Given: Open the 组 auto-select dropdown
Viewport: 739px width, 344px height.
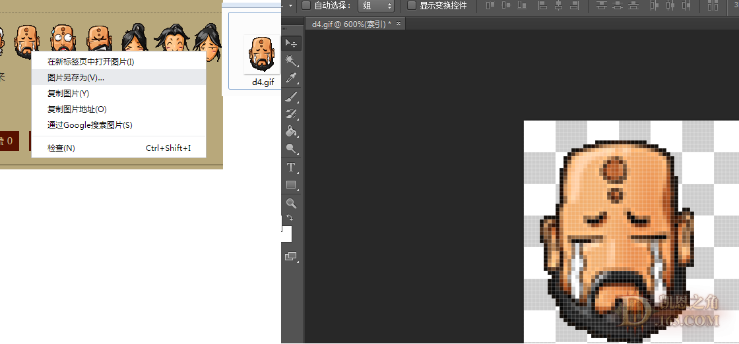Looking at the screenshot, I should point(376,6).
